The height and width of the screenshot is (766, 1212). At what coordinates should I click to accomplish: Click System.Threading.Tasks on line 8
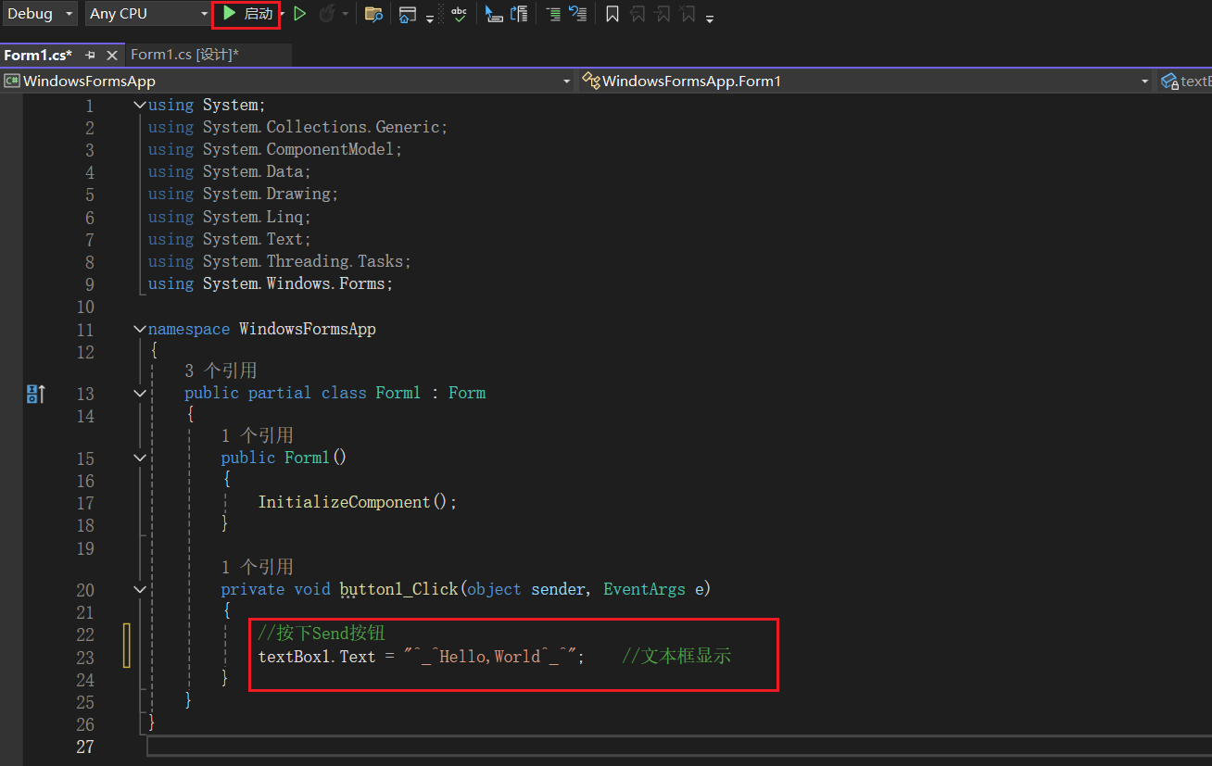pos(303,261)
